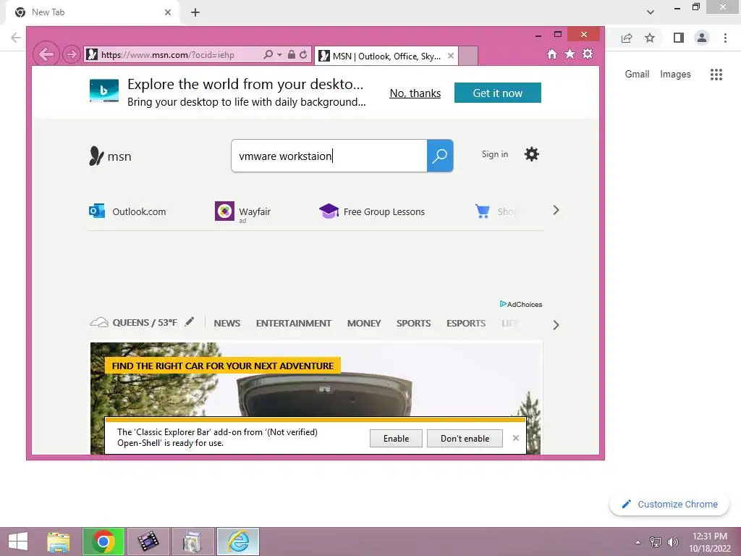
Task: Click the blue search magnifier button
Action: [440, 156]
